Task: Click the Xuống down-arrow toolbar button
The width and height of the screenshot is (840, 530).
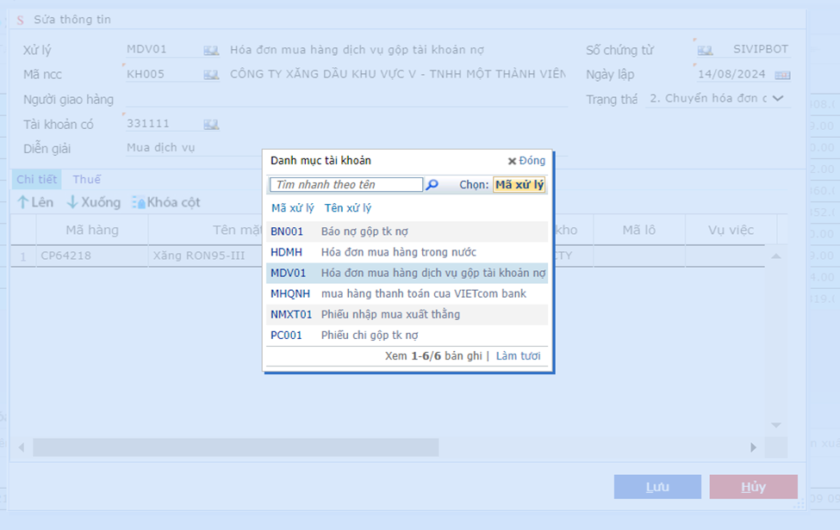Action: coord(93,202)
